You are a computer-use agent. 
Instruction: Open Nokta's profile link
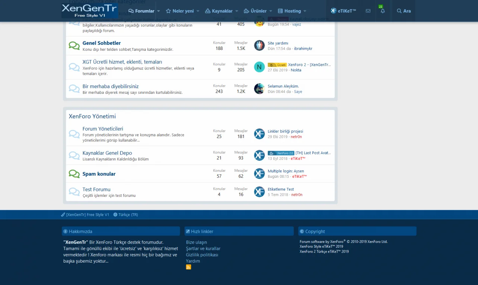point(296,70)
